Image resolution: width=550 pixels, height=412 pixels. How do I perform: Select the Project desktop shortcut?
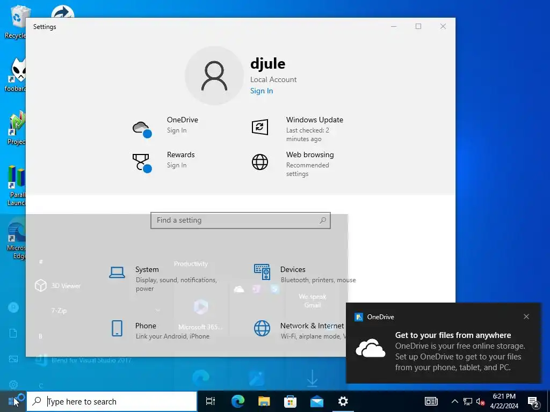click(16, 128)
